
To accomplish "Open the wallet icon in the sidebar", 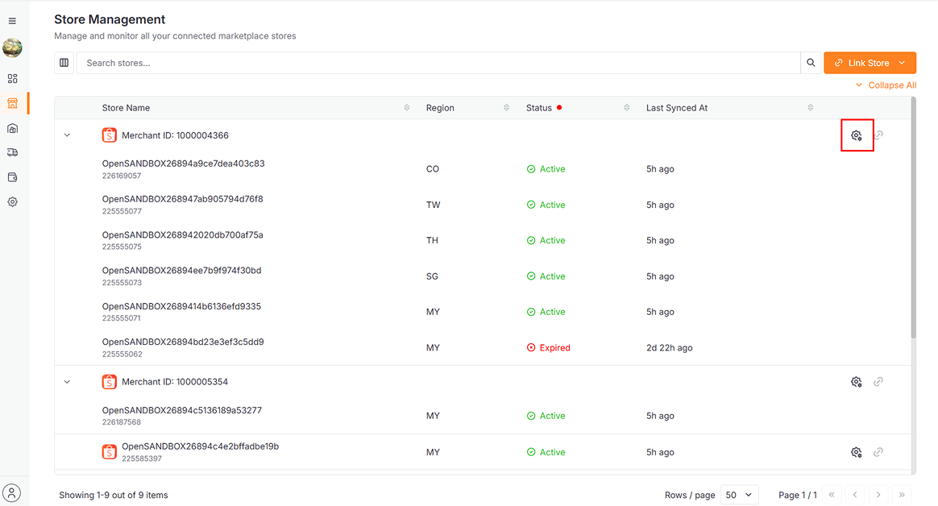I will click(x=12, y=176).
